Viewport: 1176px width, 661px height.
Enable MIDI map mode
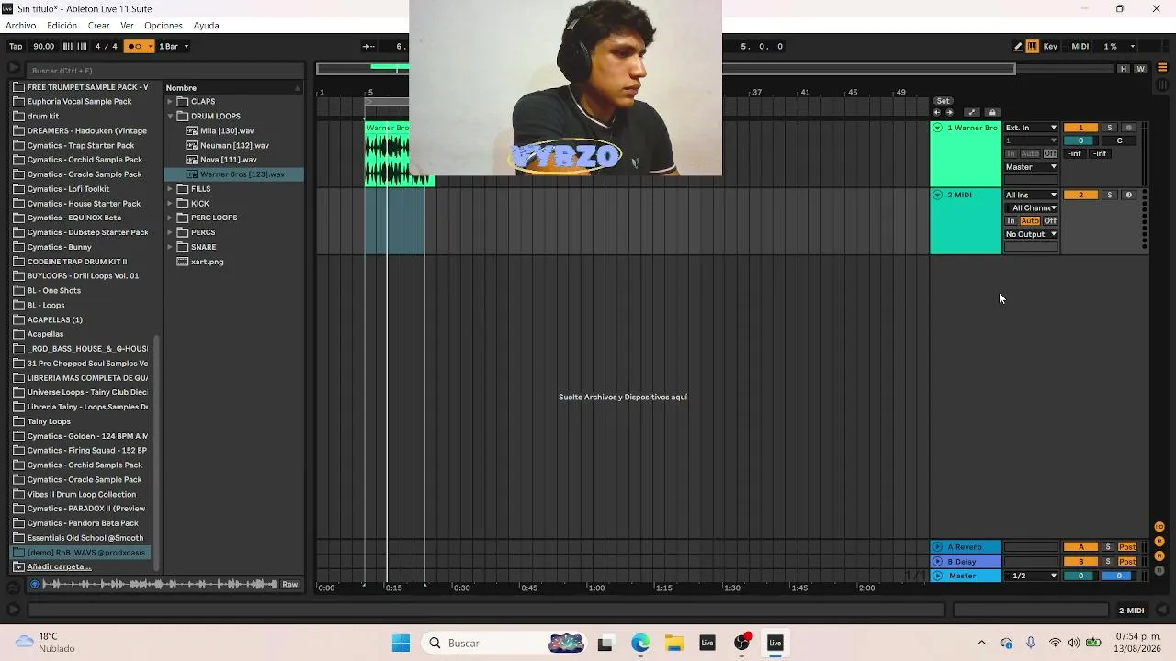pos(1080,46)
